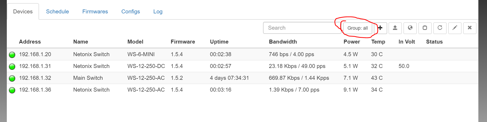Screen dimensions: 487x122
Task: Open the Group: all dropdown
Action: (x=358, y=28)
